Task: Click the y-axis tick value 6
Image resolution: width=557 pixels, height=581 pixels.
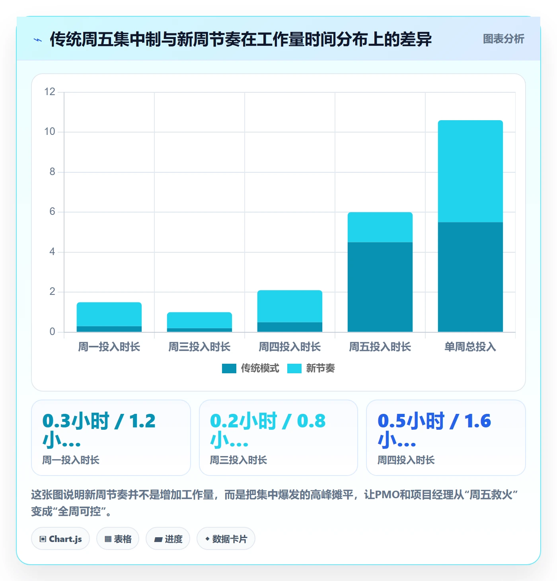Action: (52, 212)
